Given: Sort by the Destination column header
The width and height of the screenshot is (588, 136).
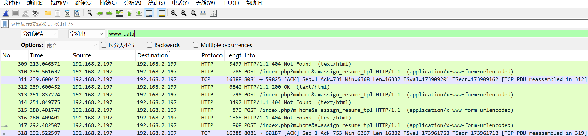Looking at the screenshot, I should (x=152, y=55).
